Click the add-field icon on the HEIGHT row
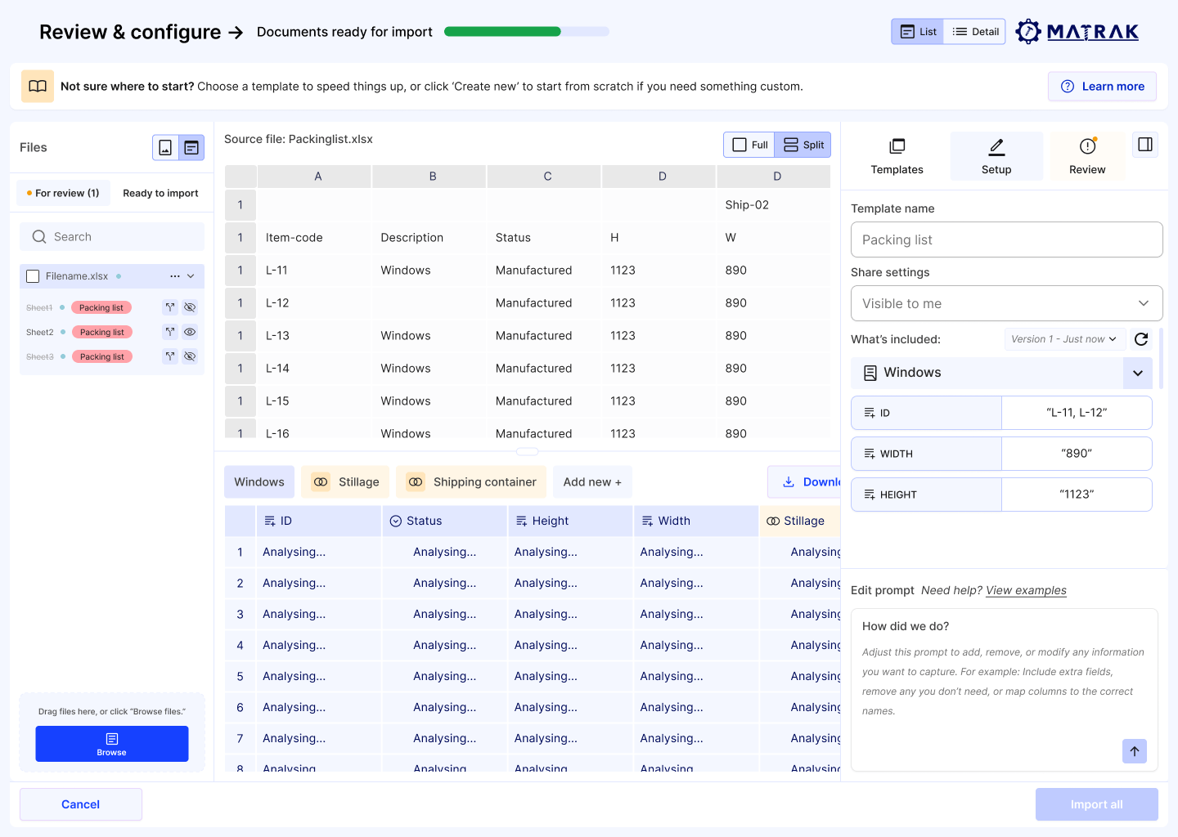The height and width of the screenshot is (837, 1178). tap(869, 495)
